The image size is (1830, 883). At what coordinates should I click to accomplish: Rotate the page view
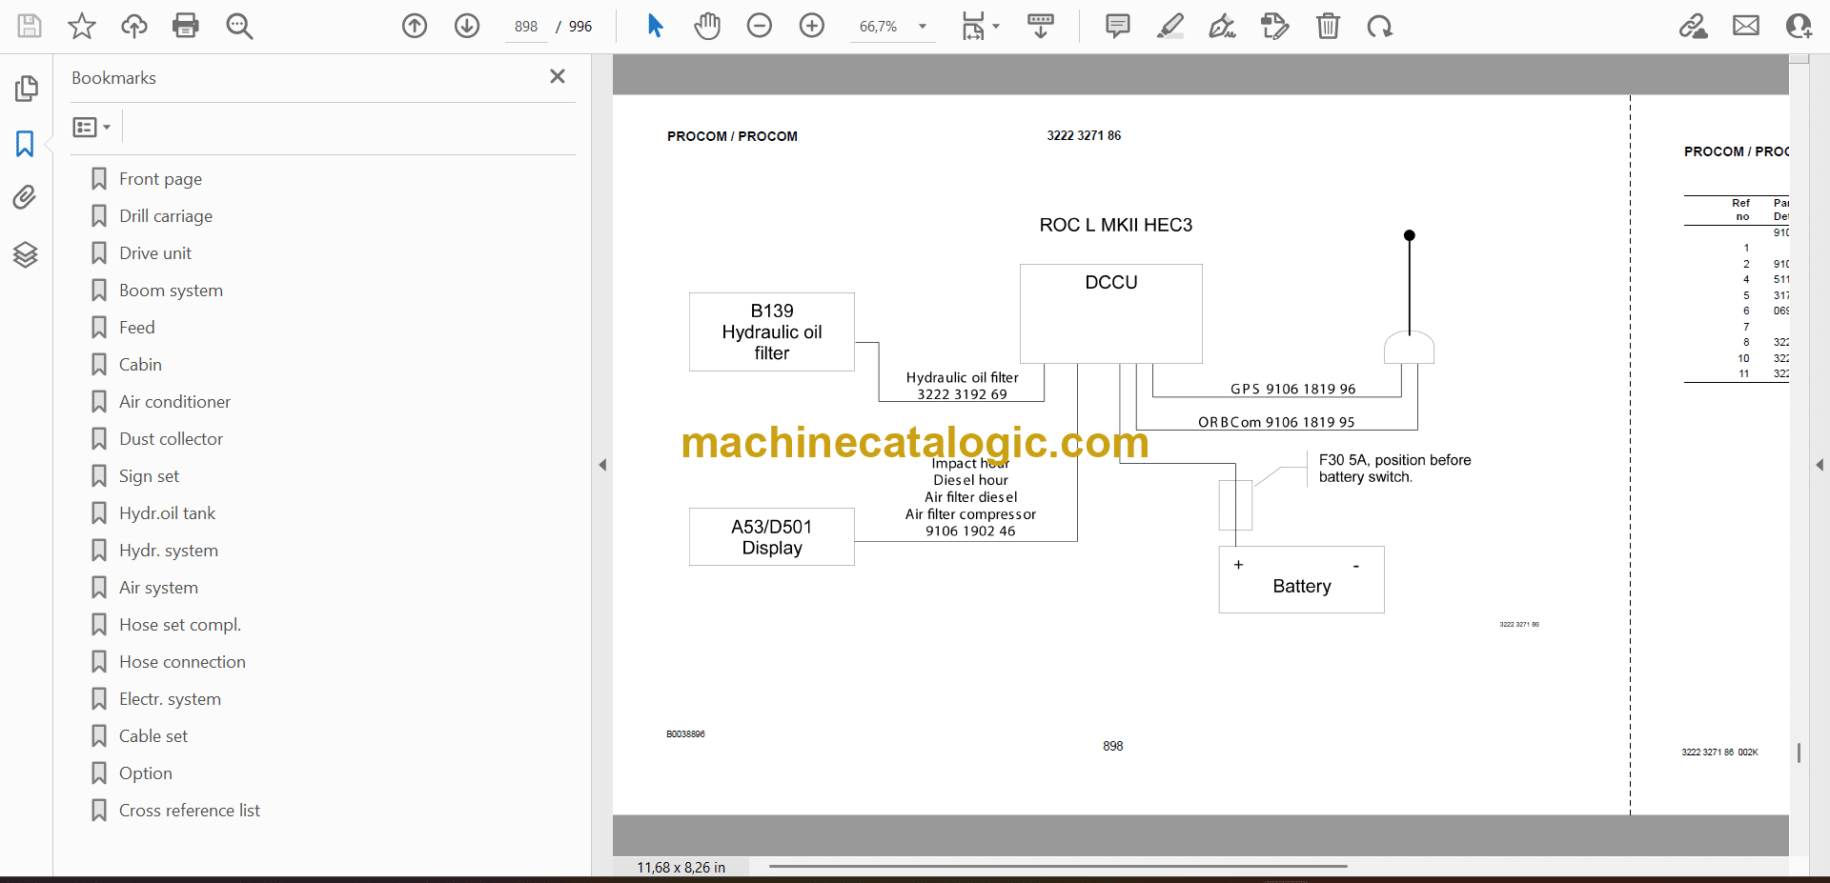[1380, 26]
